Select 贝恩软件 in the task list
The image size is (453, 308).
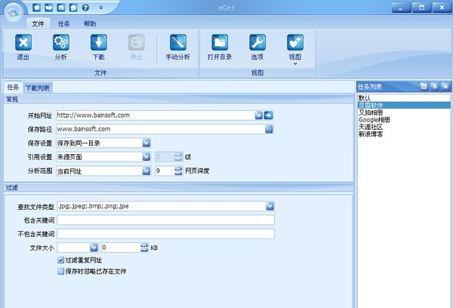[x=404, y=105]
